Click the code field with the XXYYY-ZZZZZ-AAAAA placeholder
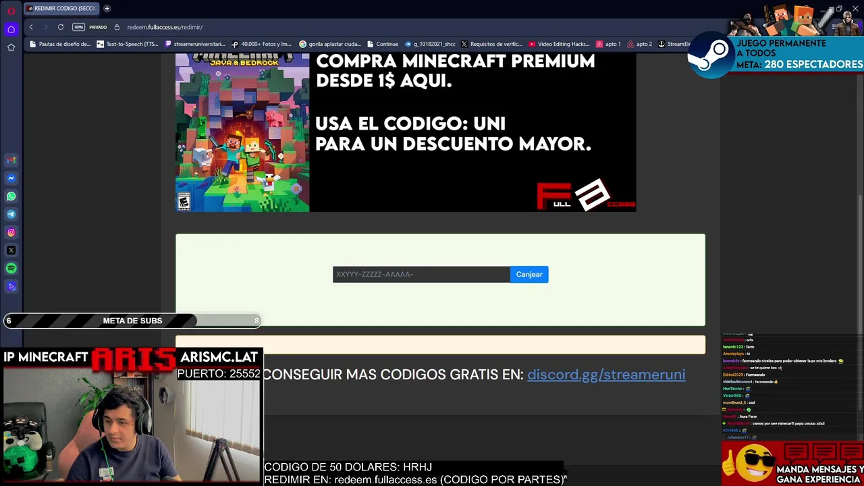Image resolution: width=864 pixels, height=486 pixels. coord(421,274)
